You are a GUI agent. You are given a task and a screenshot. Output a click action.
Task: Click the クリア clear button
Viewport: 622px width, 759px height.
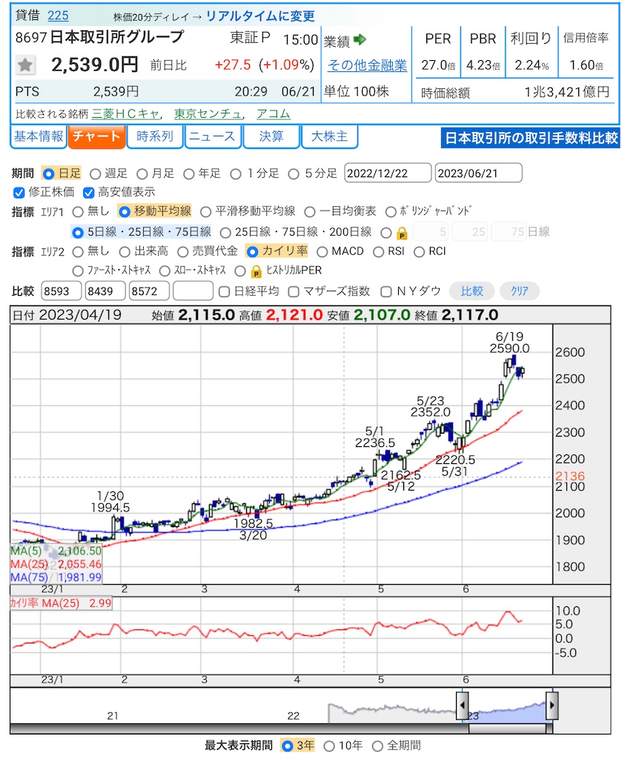[520, 291]
